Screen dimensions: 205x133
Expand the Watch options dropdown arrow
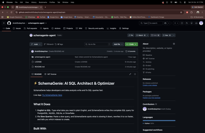point(148,35)
